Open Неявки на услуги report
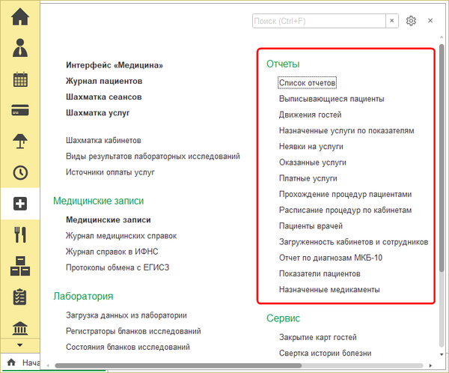This screenshot has width=449, height=373. (x=311, y=147)
